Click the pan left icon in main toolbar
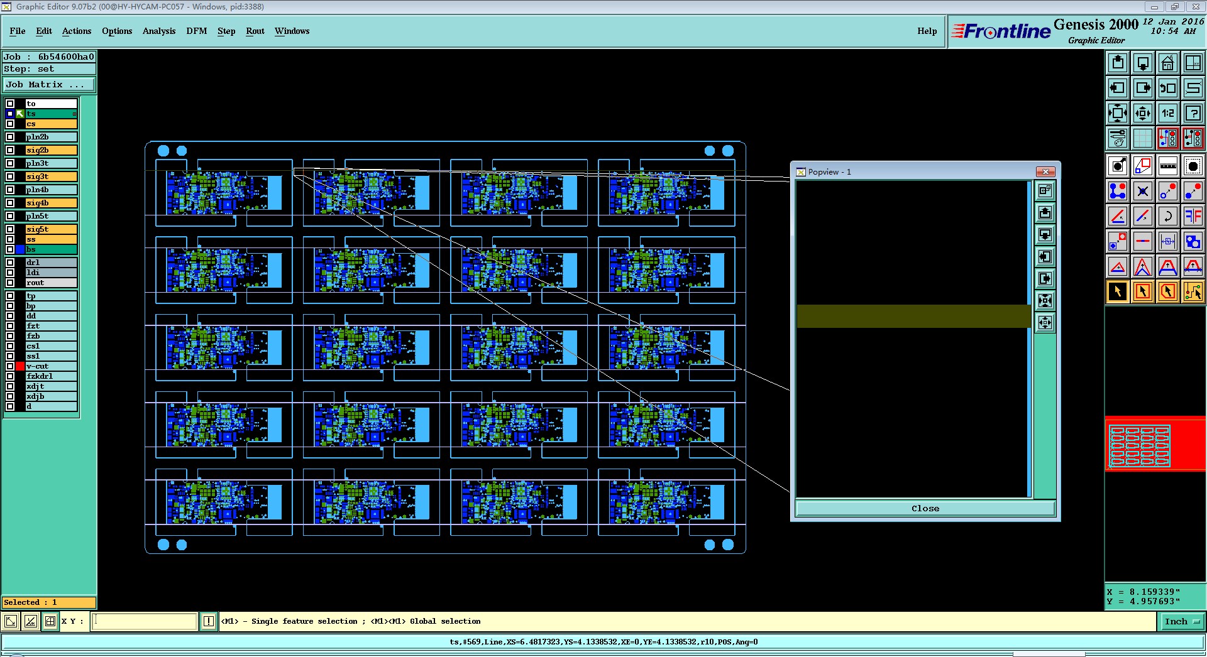1207x657 pixels. tap(1118, 88)
